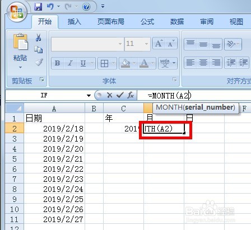Click serial_number in the function tooltip
The image size is (251, 230).
[209, 107]
